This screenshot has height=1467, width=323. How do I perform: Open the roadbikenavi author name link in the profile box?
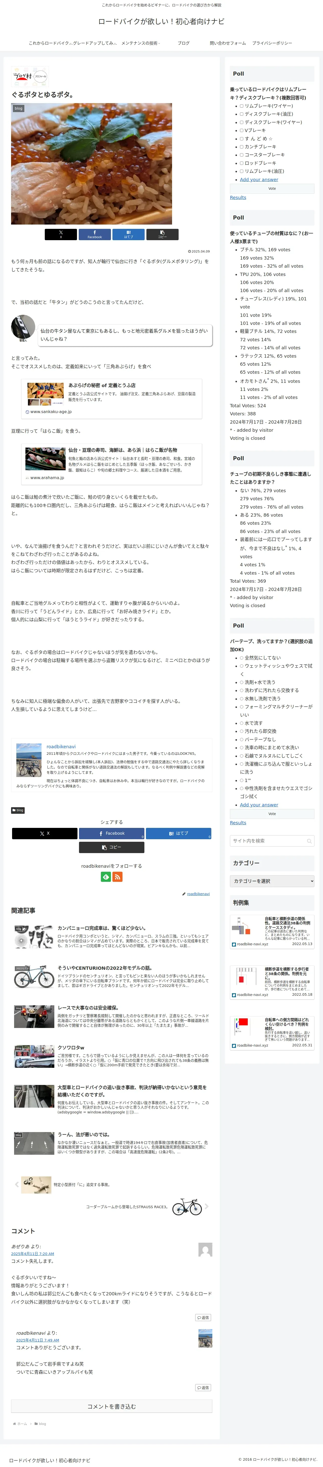point(61,746)
